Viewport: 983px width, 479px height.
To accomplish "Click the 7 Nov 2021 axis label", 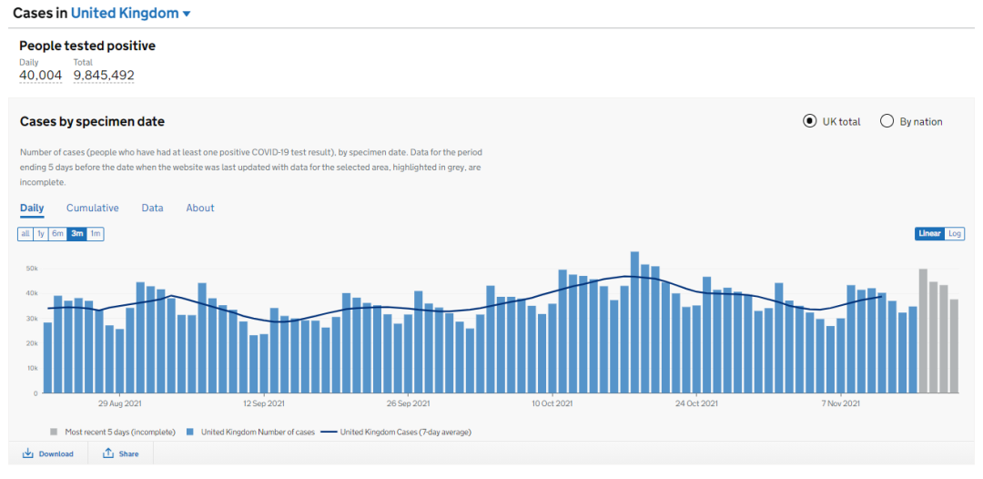I will click(x=841, y=403).
